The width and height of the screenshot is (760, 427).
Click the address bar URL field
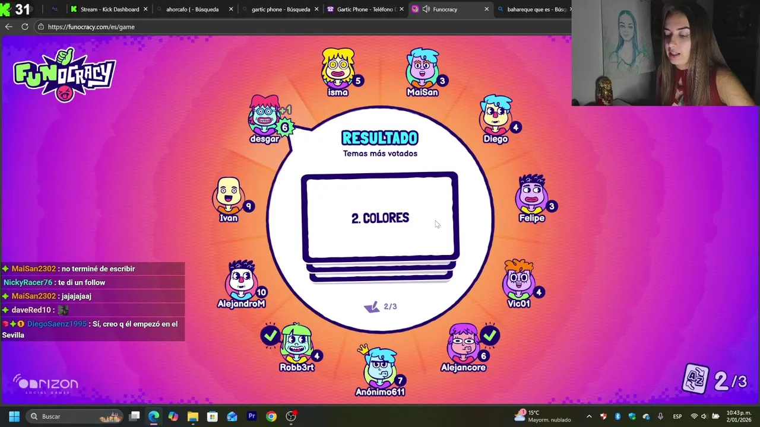point(303,27)
